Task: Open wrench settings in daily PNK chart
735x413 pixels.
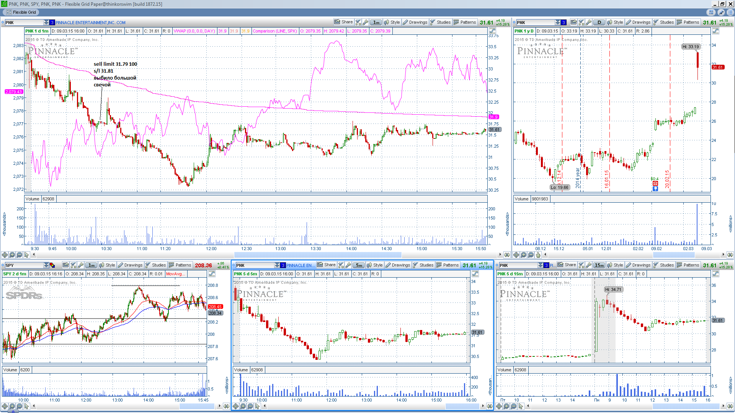Action: tap(589, 22)
